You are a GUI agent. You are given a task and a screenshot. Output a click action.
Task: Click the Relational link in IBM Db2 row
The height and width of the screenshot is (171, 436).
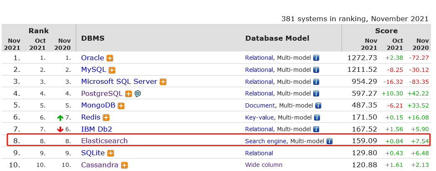click(259, 129)
